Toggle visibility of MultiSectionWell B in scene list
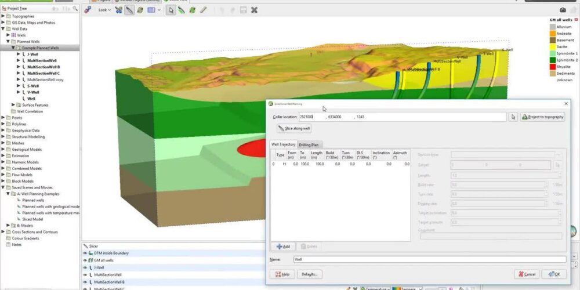The image size is (580, 290). [85, 282]
